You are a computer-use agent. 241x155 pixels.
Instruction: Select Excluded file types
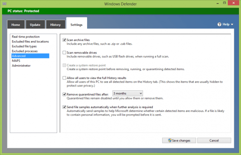click(x=24, y=46)
